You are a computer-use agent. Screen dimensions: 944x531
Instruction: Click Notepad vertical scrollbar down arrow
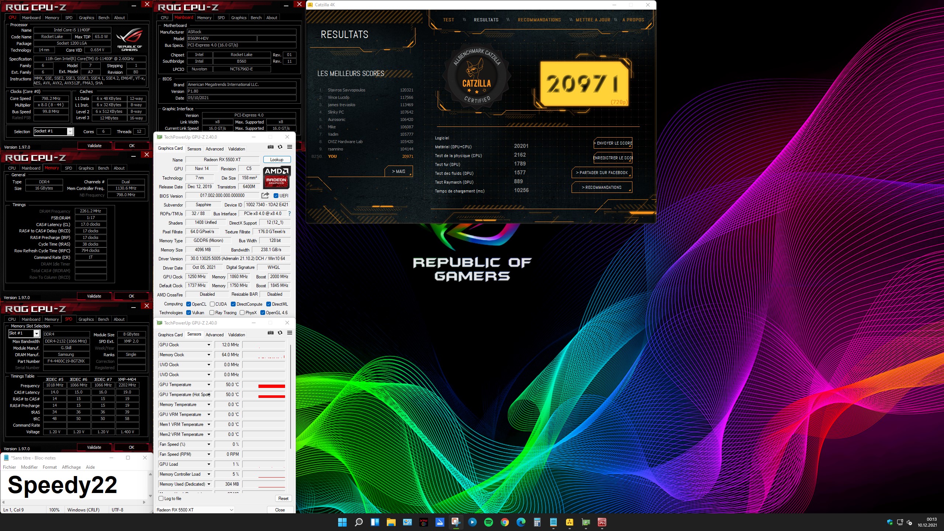[x=150, y=496]
